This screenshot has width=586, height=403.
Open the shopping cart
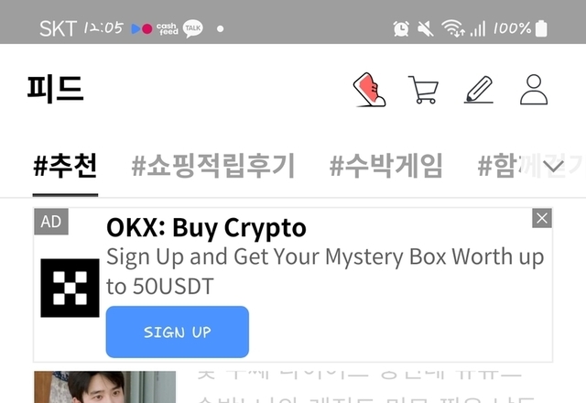pyautogui.click(x=423, y=90)
